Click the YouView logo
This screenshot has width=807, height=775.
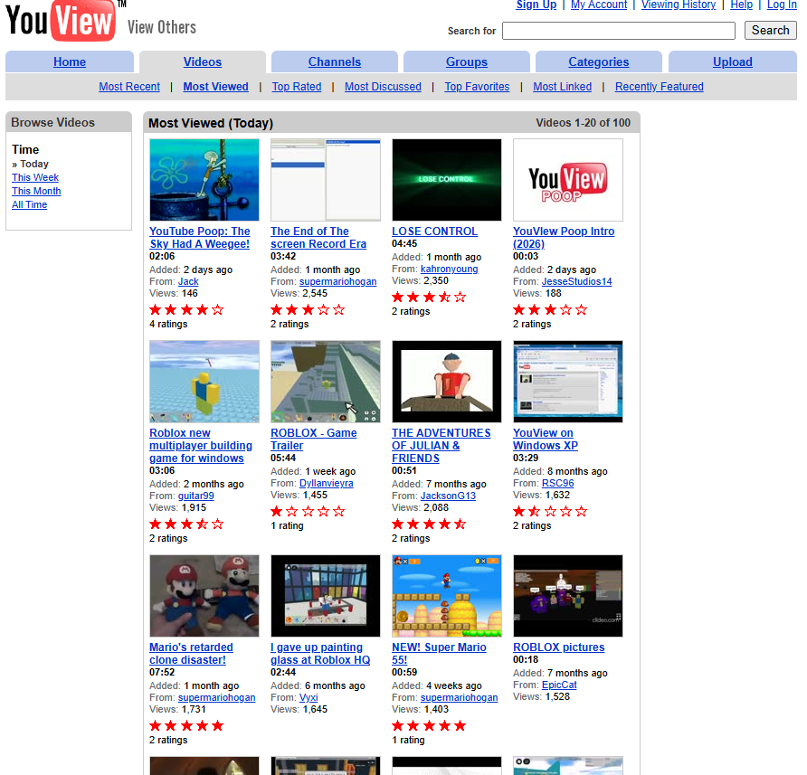tap(61, 21)
